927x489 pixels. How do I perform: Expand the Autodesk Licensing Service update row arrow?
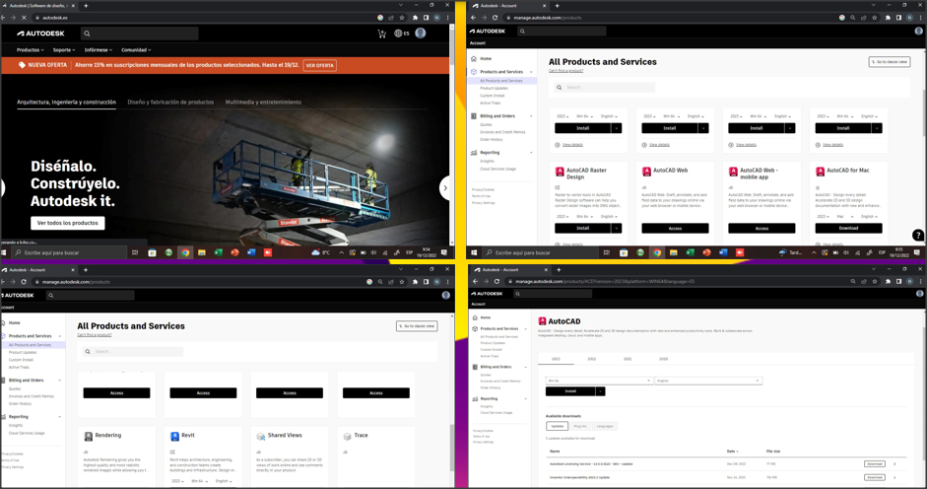894,463
